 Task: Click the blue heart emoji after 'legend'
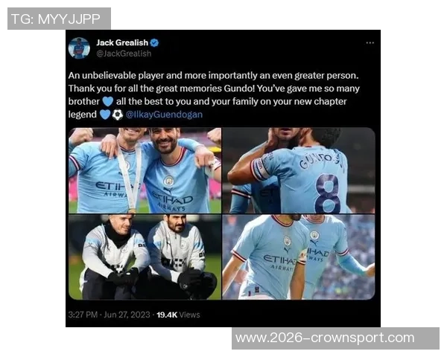coord(105,115)
